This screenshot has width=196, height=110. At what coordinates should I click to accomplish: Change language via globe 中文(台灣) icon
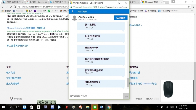pyautogui.click(x=16, y=99)
